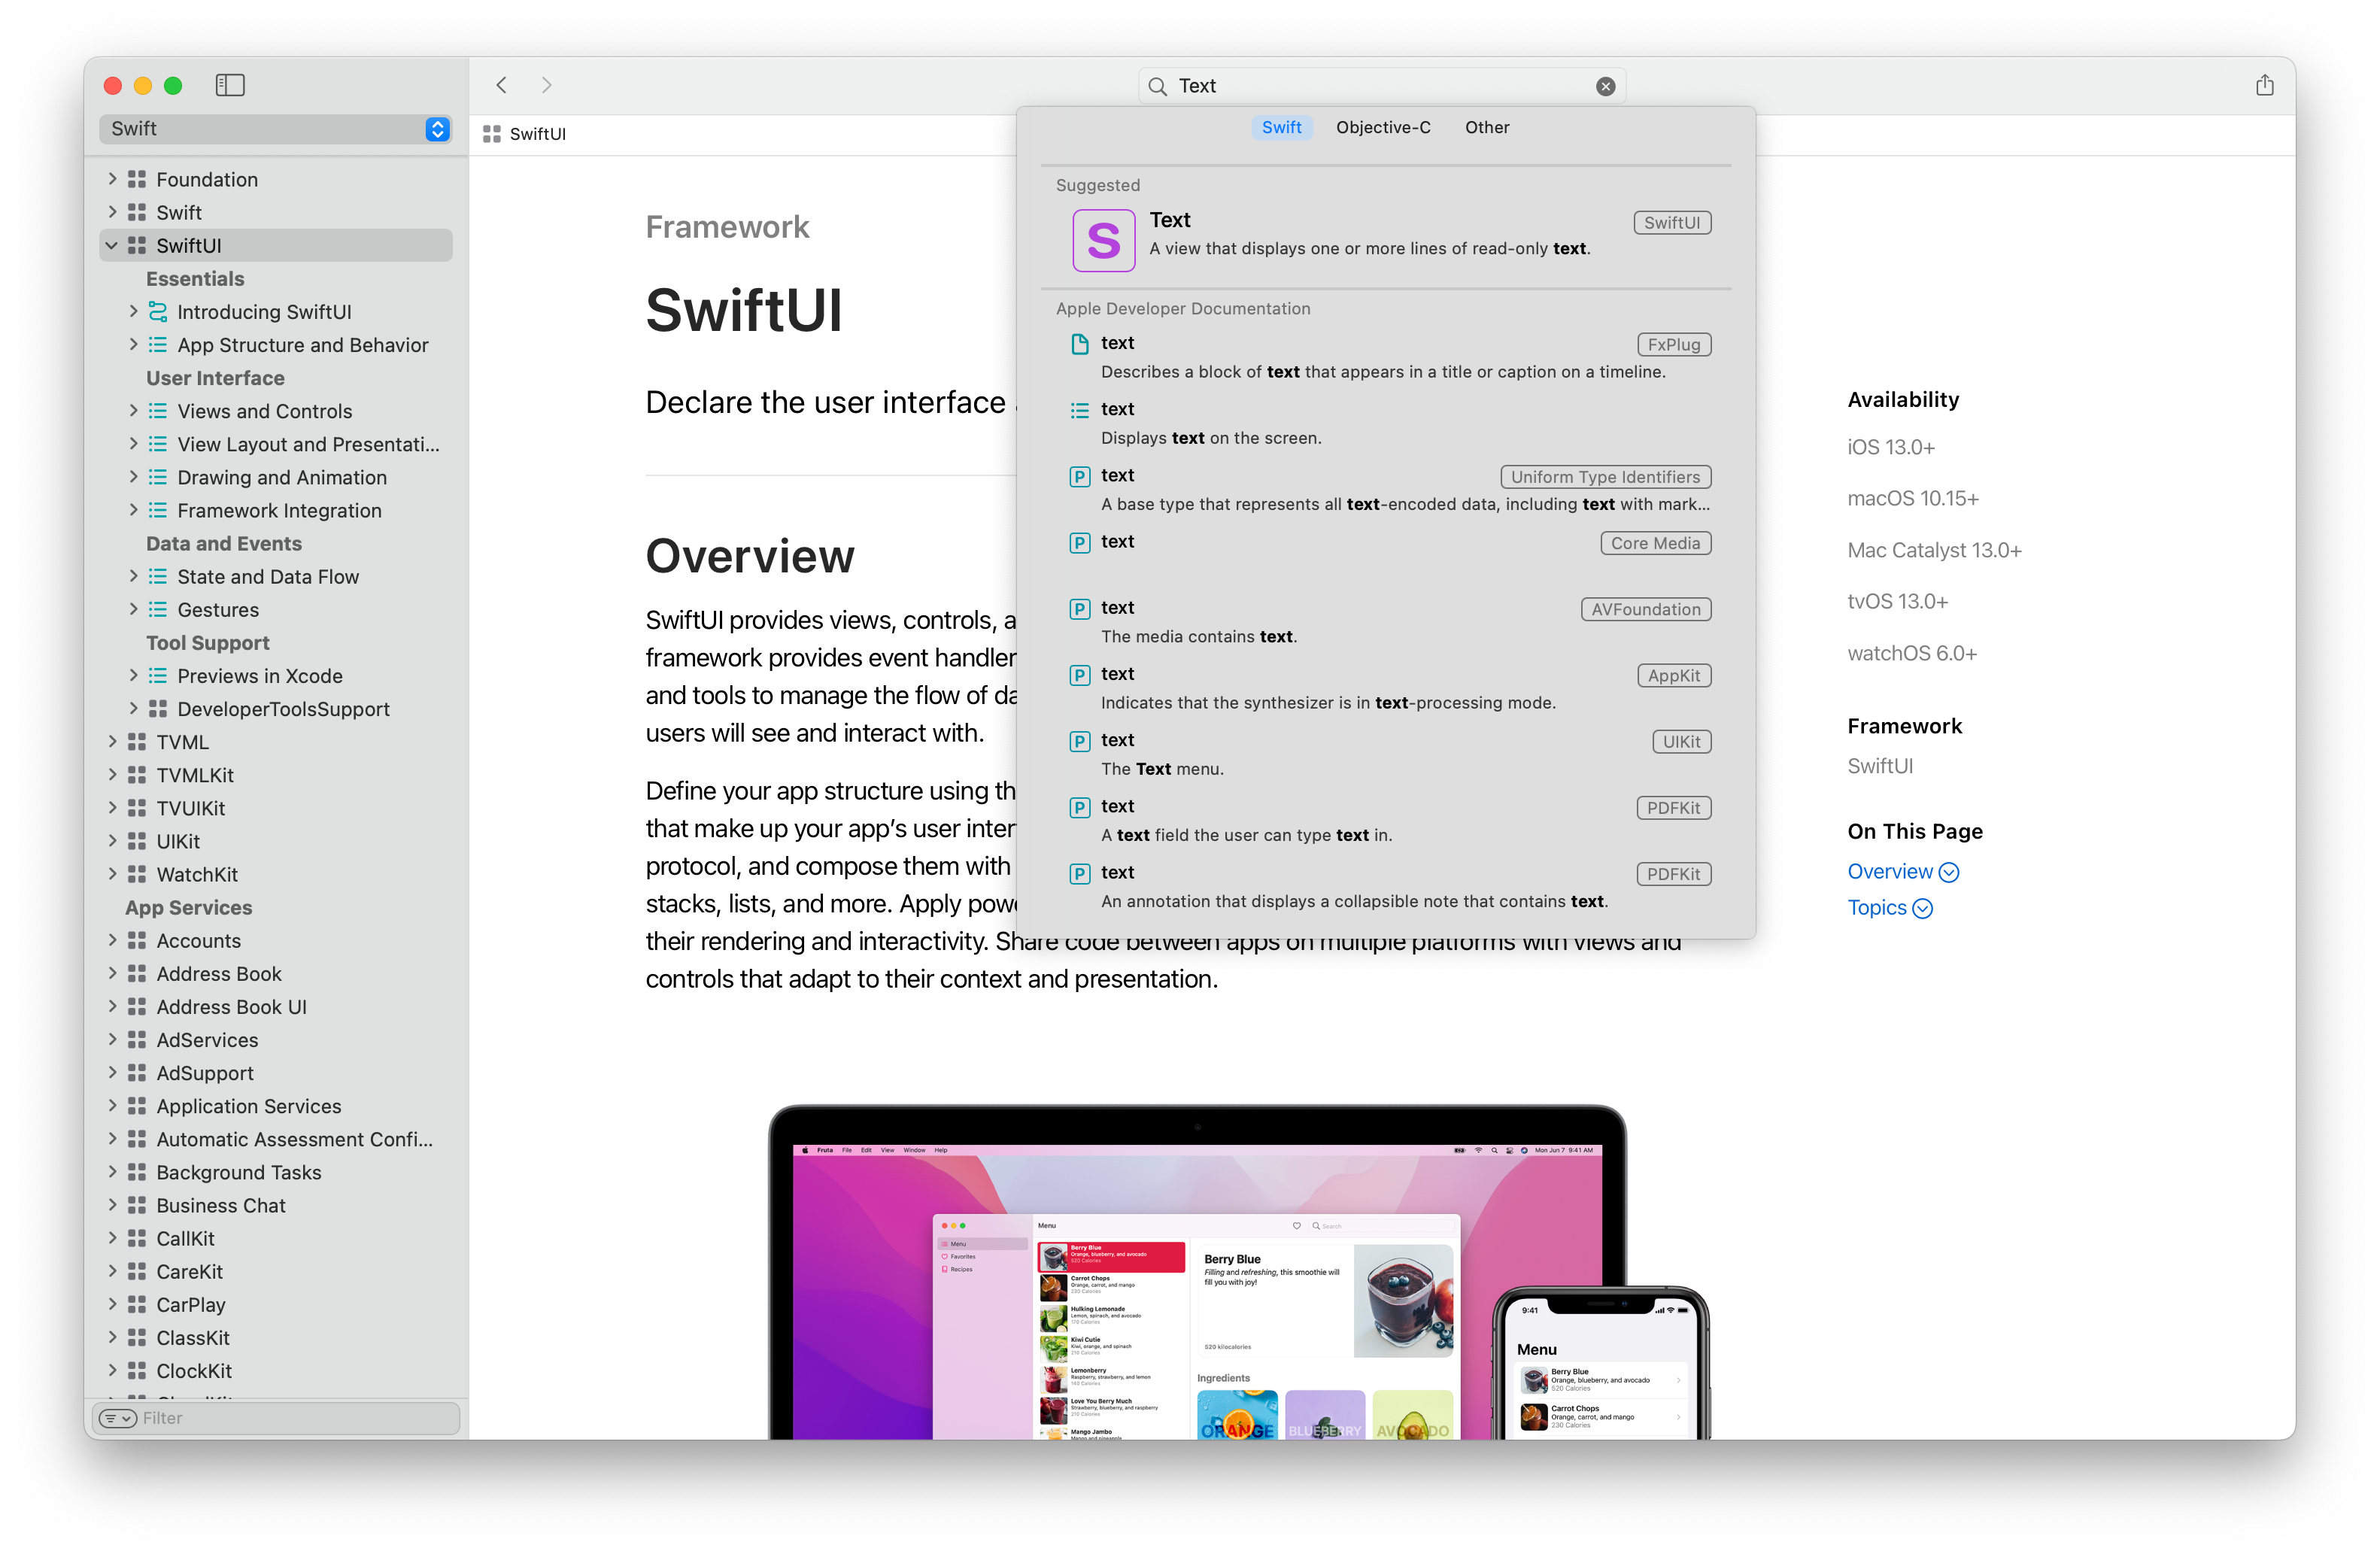Click the grid icon next to Foundation
2380x1551 pixels.
tap(136, 179)
